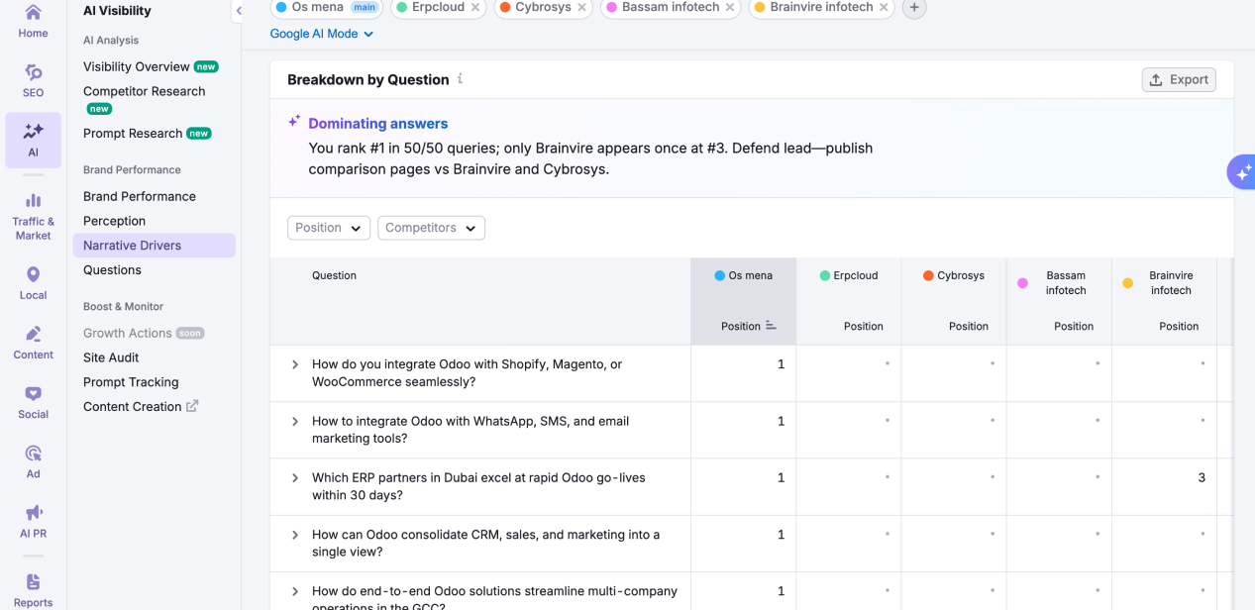Click the floating AI sparkle assistant button

pyautogui.click(x=1242, y=172)
